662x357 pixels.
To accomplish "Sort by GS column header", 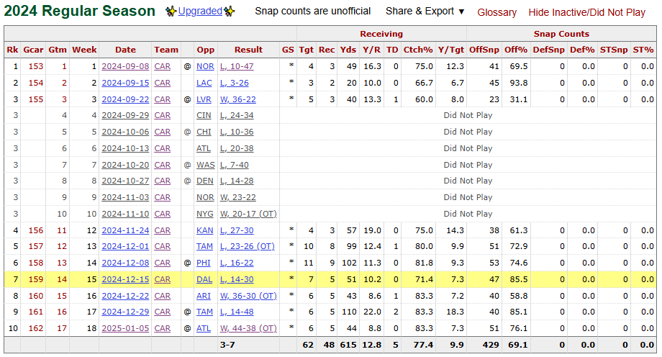I will [288, 50].
